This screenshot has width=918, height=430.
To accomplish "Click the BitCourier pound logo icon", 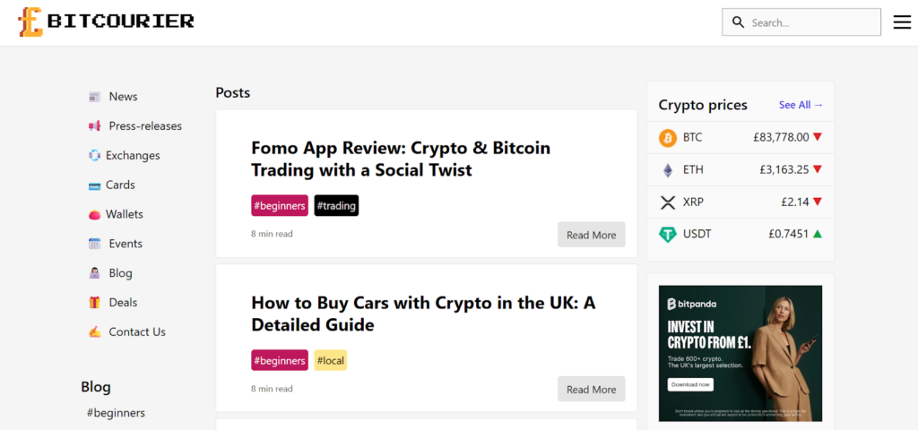I will point(30,21).
